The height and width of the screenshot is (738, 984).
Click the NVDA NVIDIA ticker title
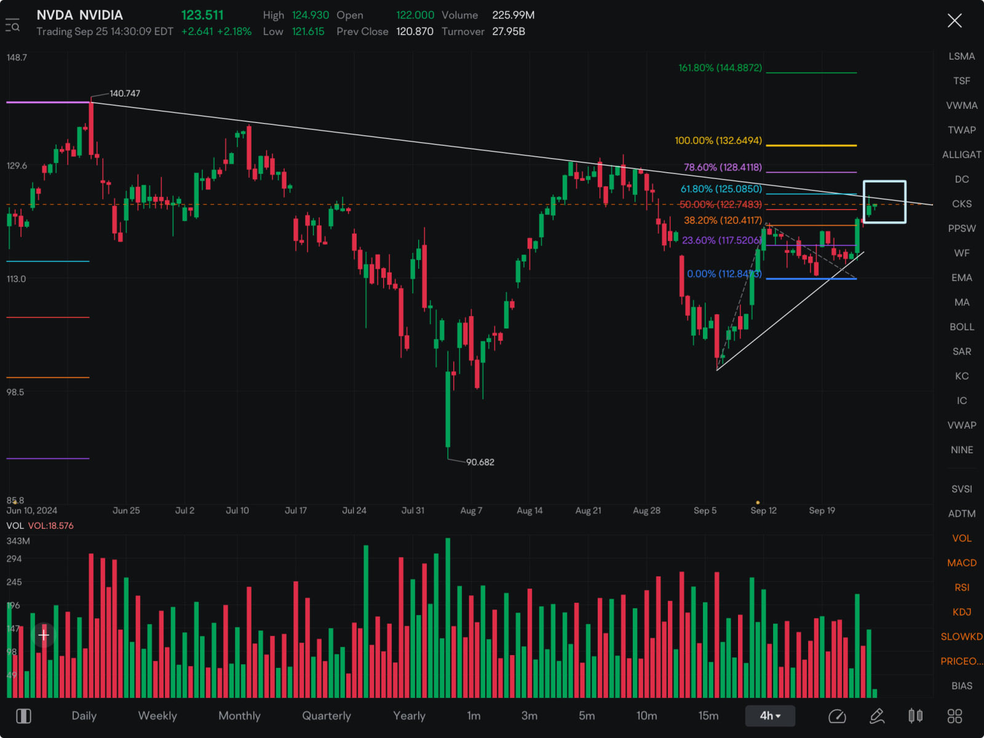point(80,15)
